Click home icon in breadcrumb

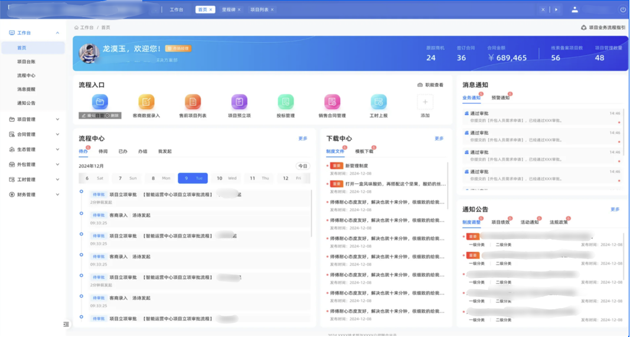[x=76, y=28]
